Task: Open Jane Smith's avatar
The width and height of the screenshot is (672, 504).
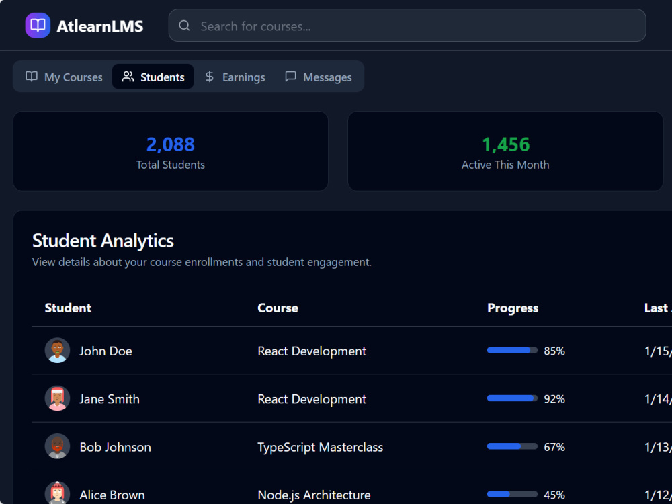Action: [x=57, y=398]
